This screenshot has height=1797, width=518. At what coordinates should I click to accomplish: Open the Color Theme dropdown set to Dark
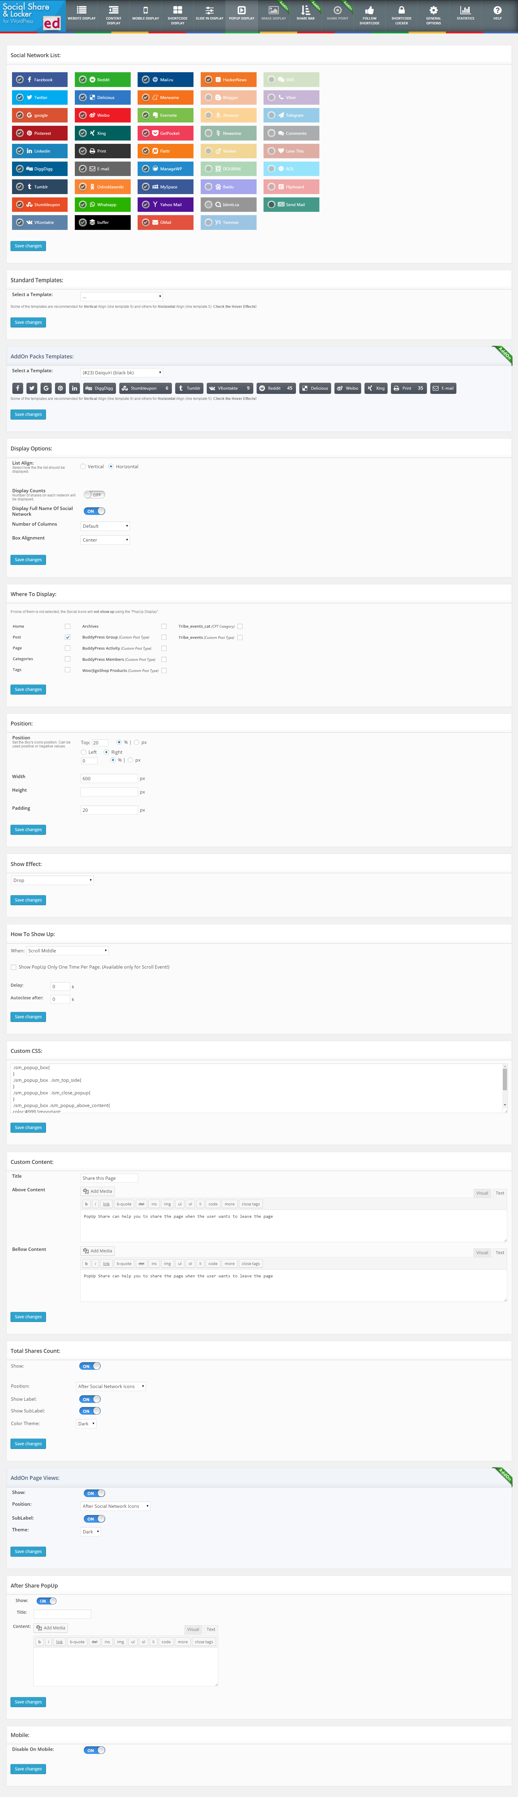click(x=86, y=1424)
